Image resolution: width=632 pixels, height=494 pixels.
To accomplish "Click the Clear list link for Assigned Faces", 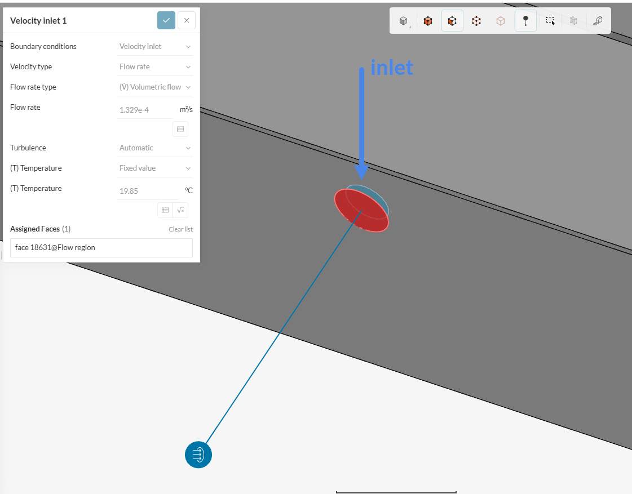I will (x=180, y=229).
